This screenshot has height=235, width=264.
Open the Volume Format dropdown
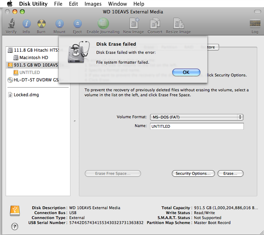(197, 117)
